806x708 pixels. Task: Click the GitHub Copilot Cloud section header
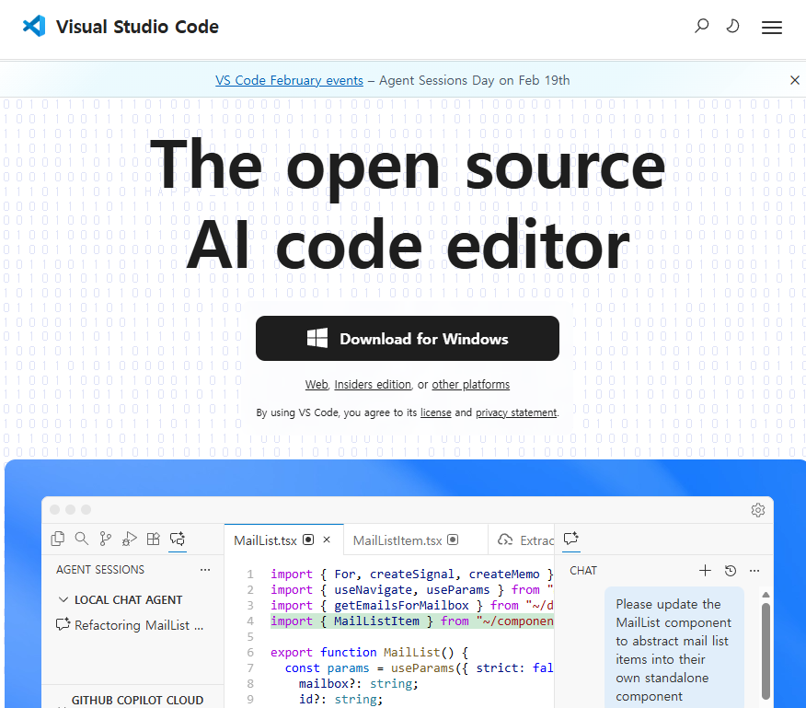[137, 700]
